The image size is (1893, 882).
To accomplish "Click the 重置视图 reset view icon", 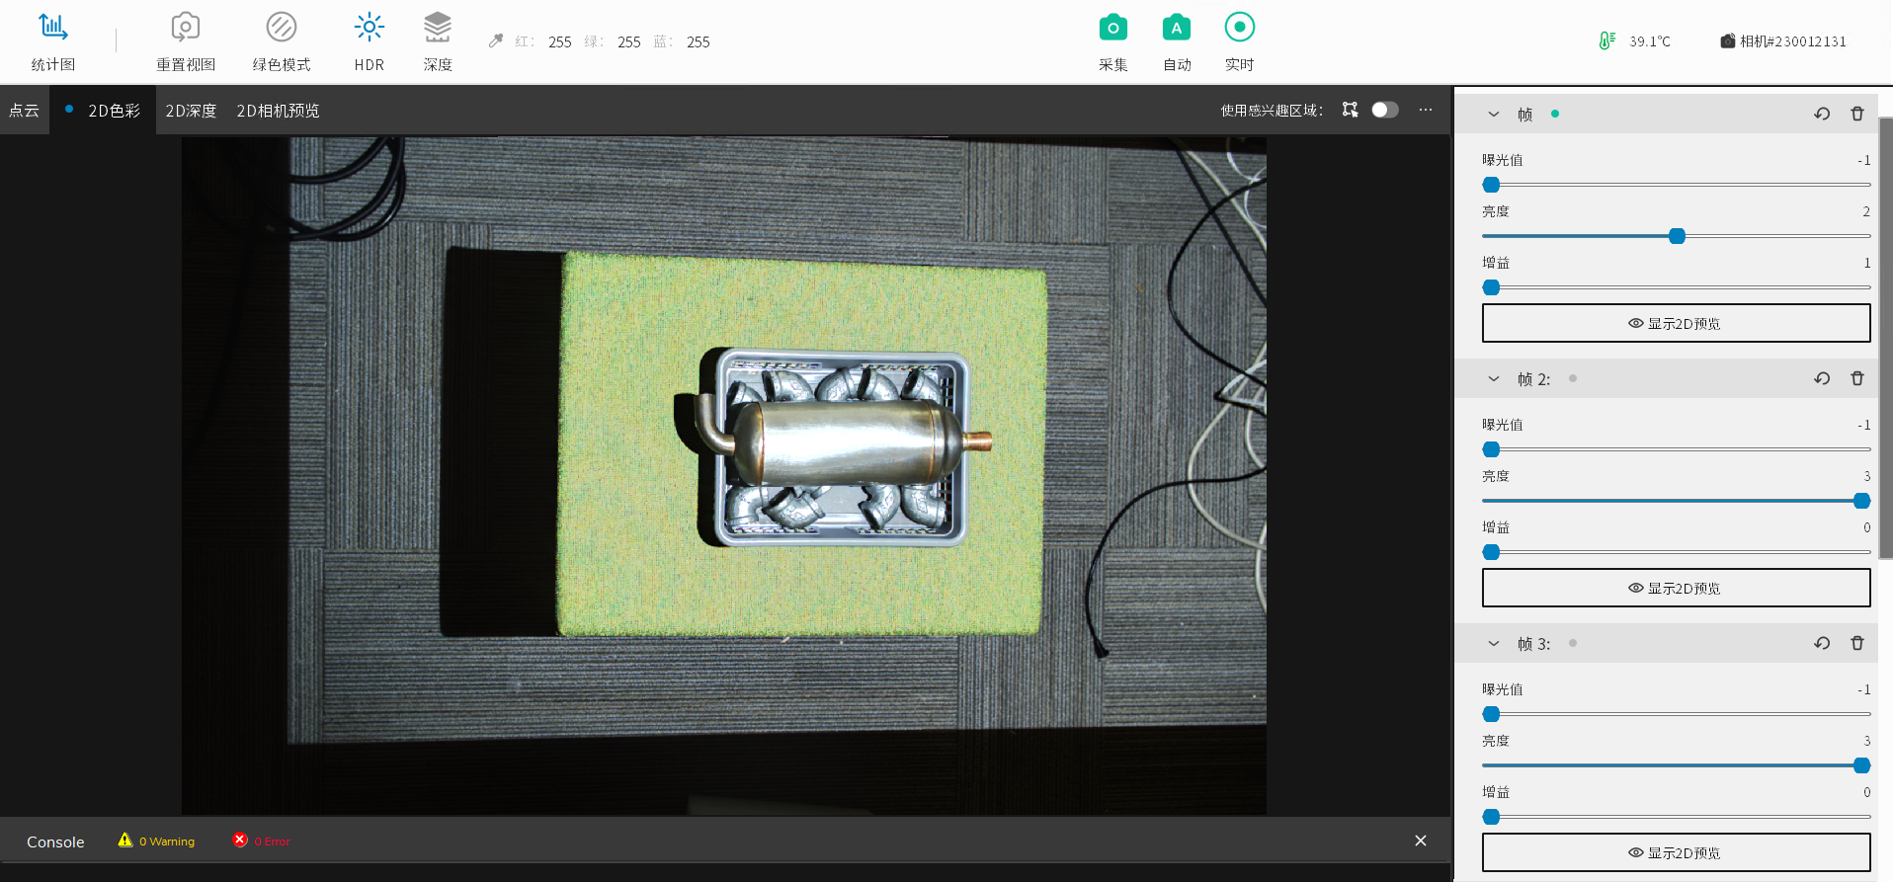I will pos(185,29).
